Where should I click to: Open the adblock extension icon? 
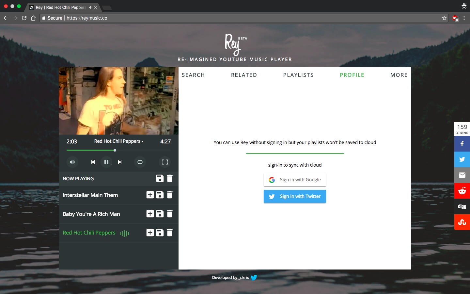[455, 18]
